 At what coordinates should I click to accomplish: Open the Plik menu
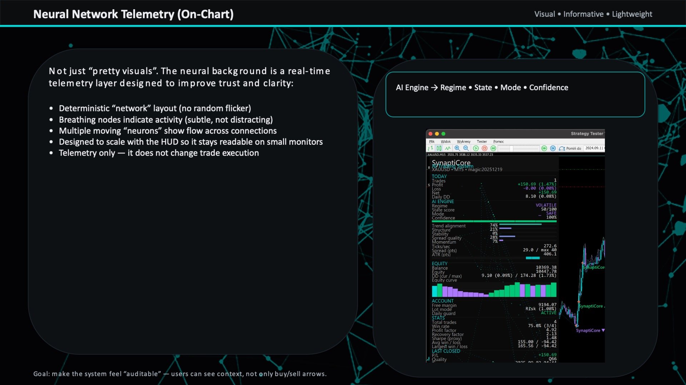432,142
